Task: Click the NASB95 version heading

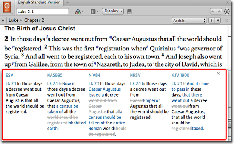Action: [55, 75]
